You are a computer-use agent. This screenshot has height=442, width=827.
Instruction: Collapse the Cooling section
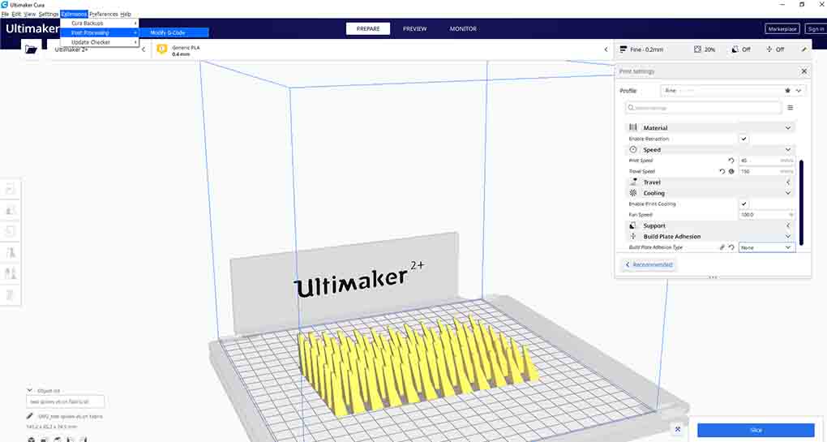coord(788,193)
